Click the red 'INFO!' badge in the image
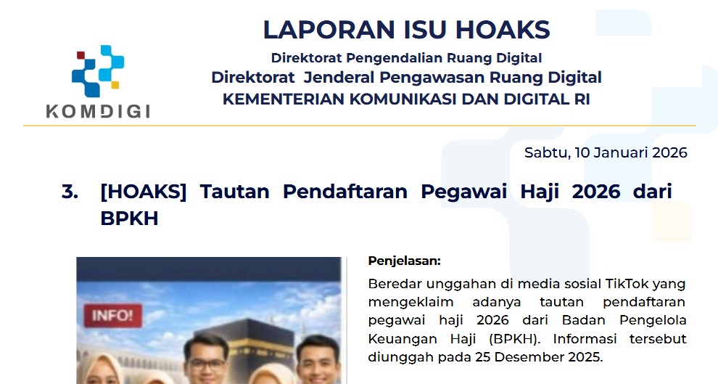 [112, 316]
